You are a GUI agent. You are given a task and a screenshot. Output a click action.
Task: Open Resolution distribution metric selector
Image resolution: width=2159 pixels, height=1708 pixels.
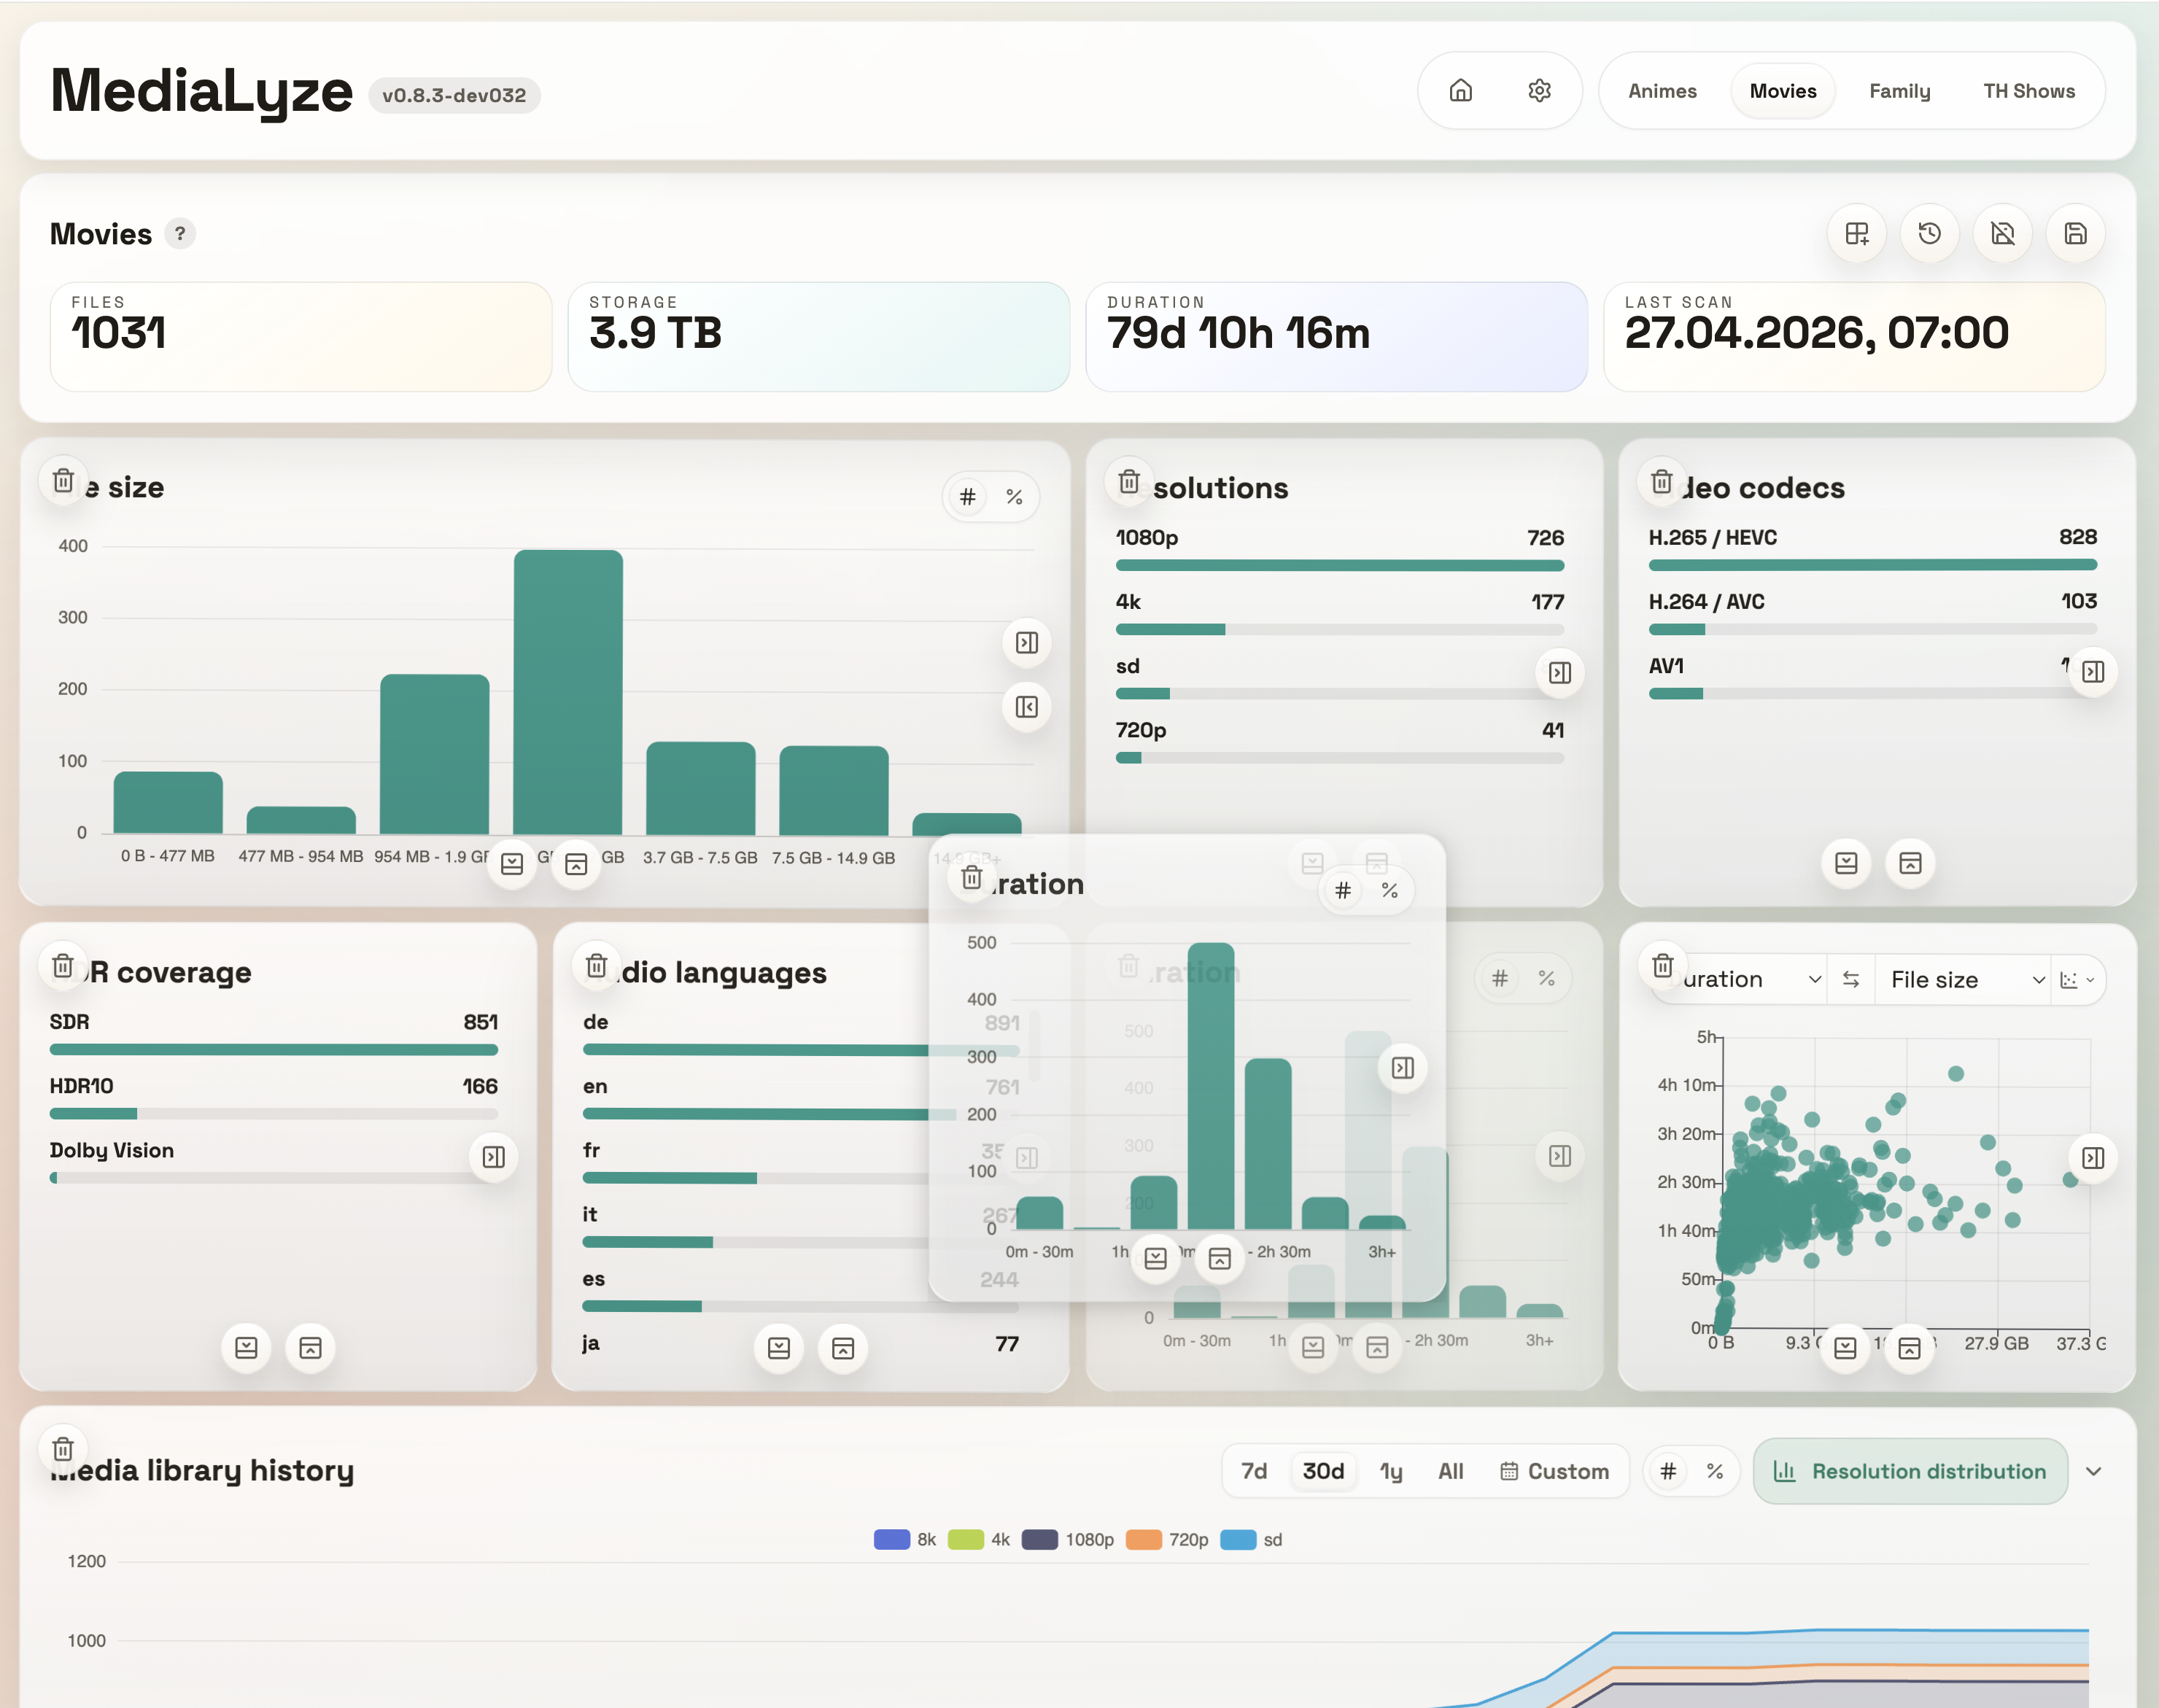tap(1910, 1471)
